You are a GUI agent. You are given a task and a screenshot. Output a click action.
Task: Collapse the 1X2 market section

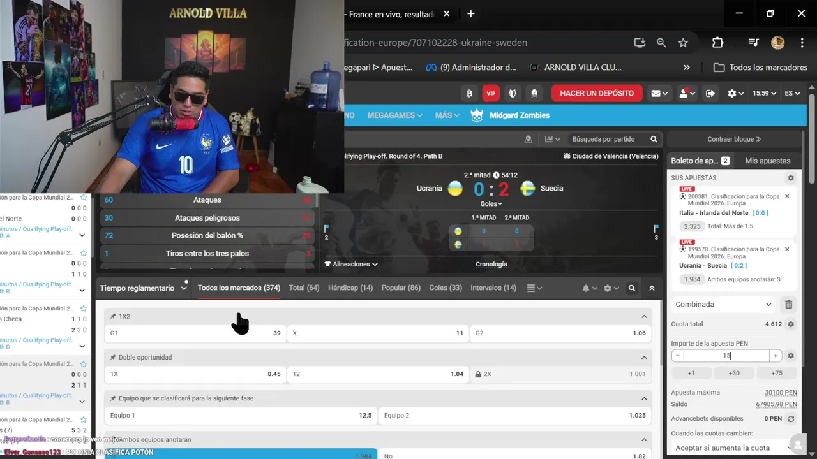pos(644,316)
